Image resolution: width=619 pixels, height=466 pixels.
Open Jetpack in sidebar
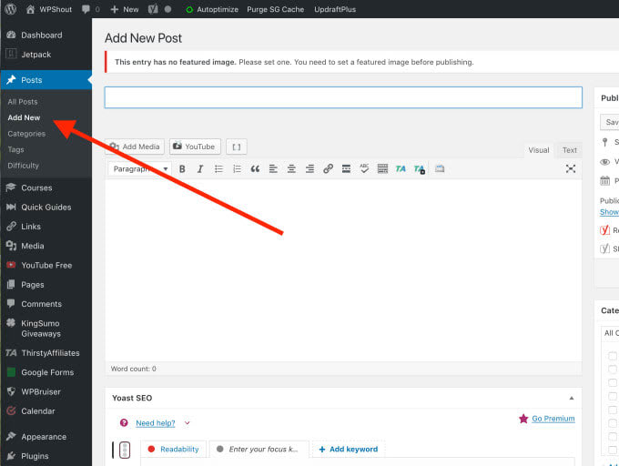point(36,55)
